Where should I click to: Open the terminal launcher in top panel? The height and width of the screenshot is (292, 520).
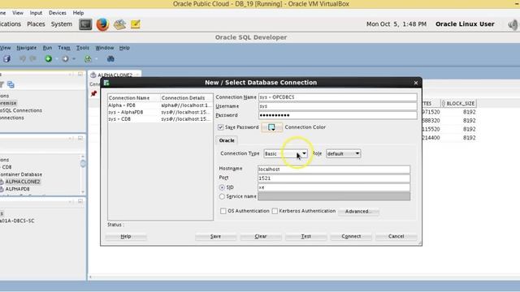pyautogui.click(x=85, y=24)
